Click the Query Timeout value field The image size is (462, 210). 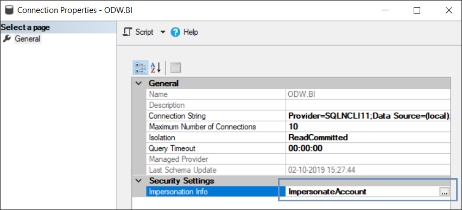click(x=368, y=148)
